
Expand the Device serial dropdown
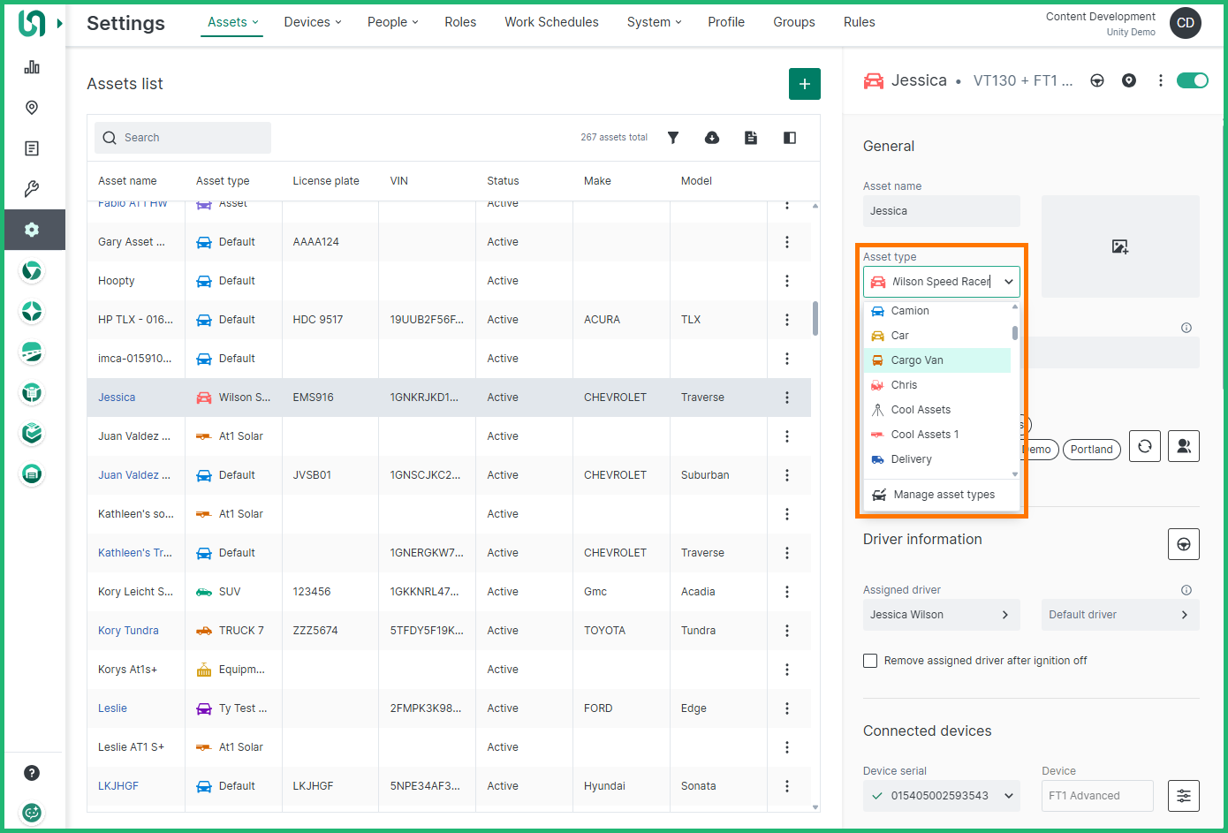1008,796
